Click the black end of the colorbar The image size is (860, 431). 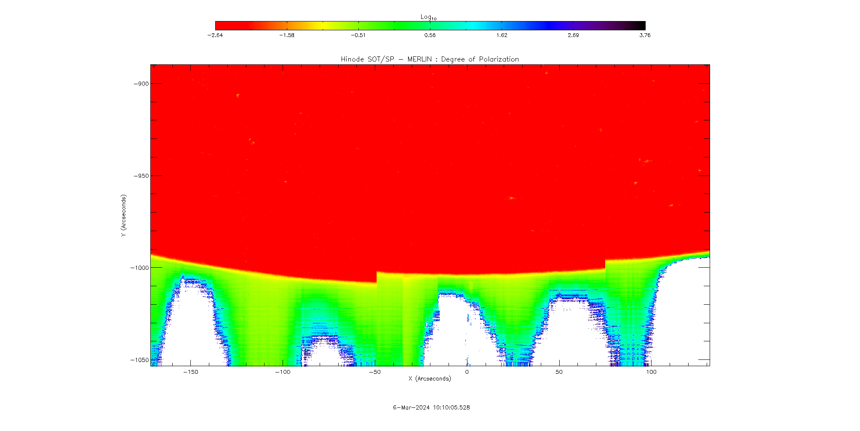click(638, 26)
